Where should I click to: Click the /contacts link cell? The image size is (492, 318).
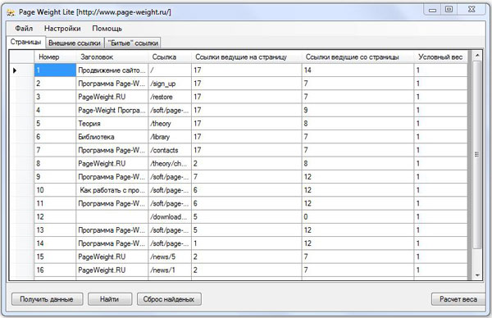point(170,150)
